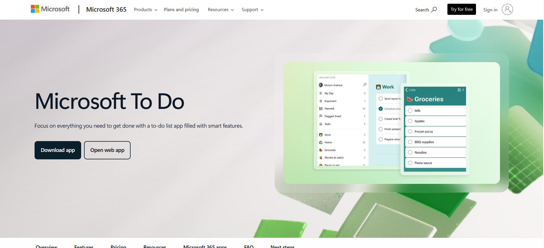Switch to the Features section tab
The width and height of the screenshot is (544, 248).
pyautogui.click(x=84, y=246)
